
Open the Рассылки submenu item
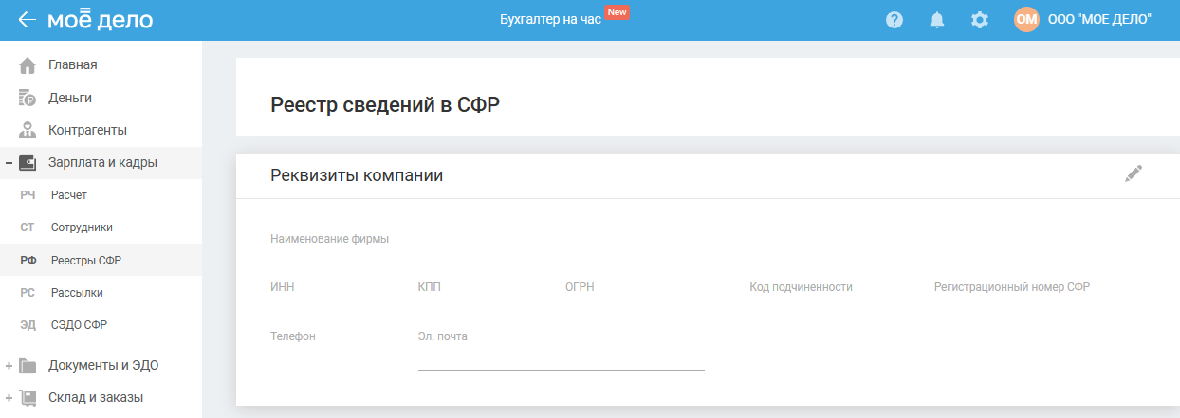(77, 293)
